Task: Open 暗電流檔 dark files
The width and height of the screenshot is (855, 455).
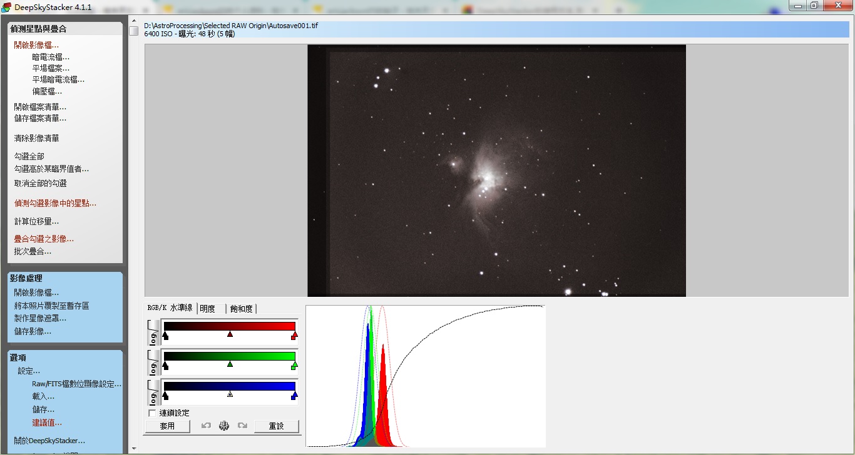Action: (x=51, y=57)
